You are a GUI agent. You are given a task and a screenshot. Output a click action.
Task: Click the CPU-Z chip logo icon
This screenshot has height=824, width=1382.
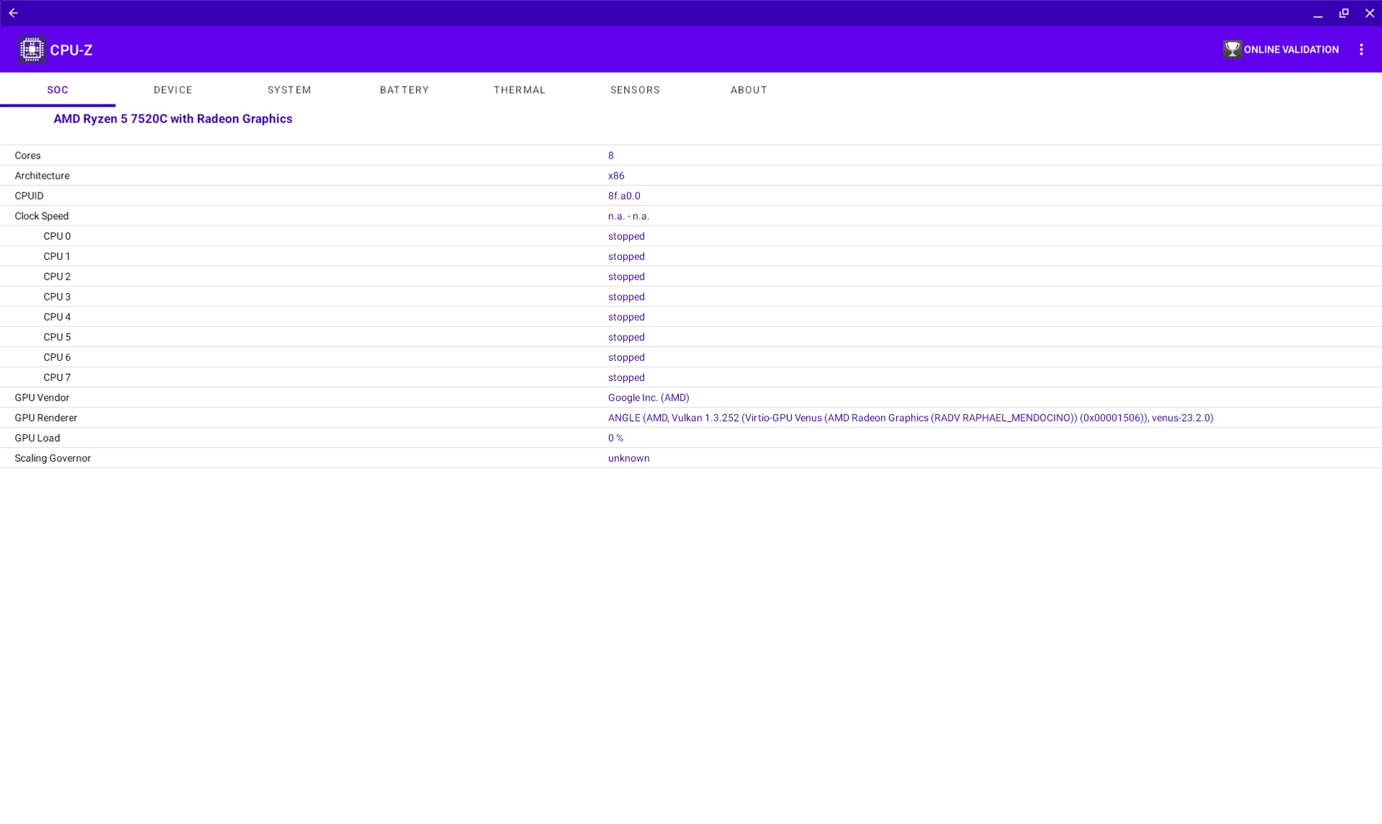(x=32, y=49)
